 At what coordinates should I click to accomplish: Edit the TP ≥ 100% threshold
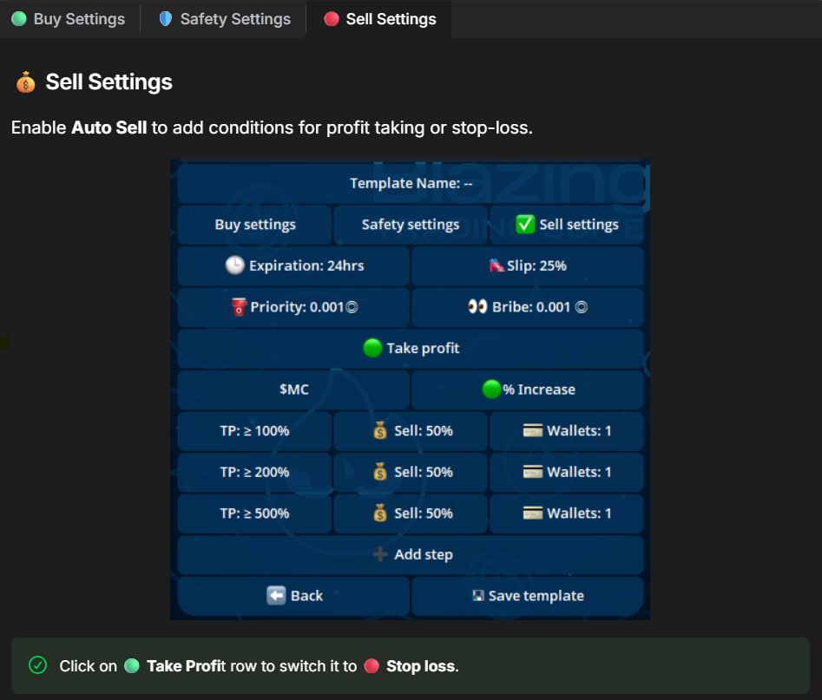(x=254, y=431)
